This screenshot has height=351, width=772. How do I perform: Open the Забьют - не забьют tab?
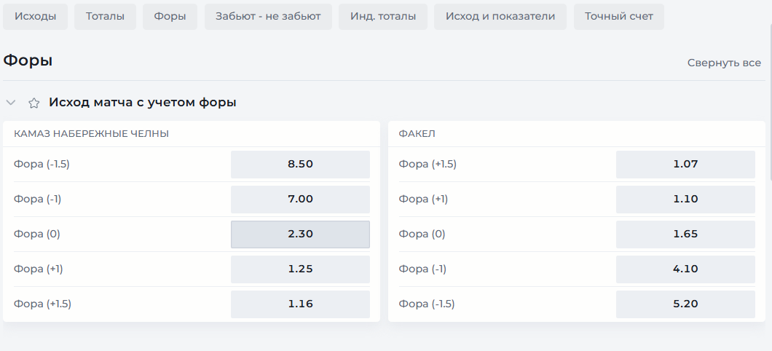(x=268, y=17)
